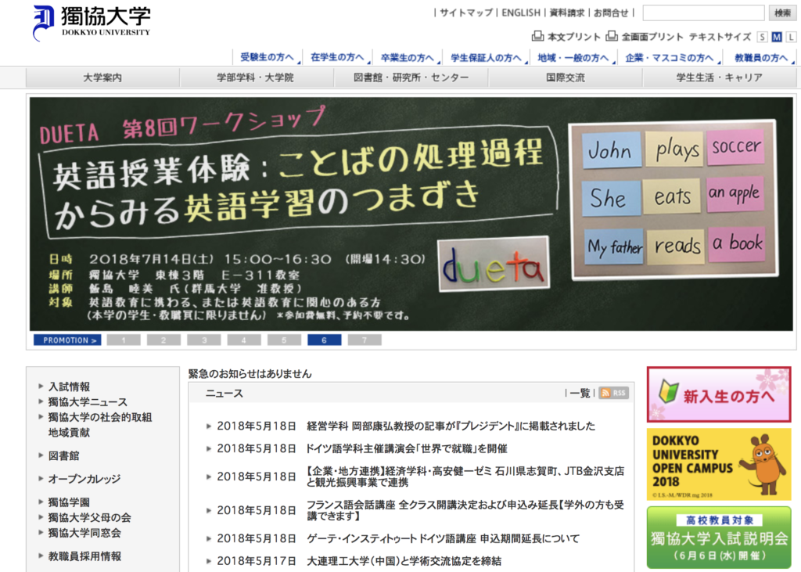Click the 新入生の方へ banner
Screen dimensions: 801x572
click(719, 394)
